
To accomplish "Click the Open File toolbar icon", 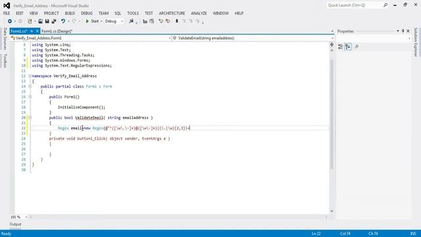I will coord(40,21).
